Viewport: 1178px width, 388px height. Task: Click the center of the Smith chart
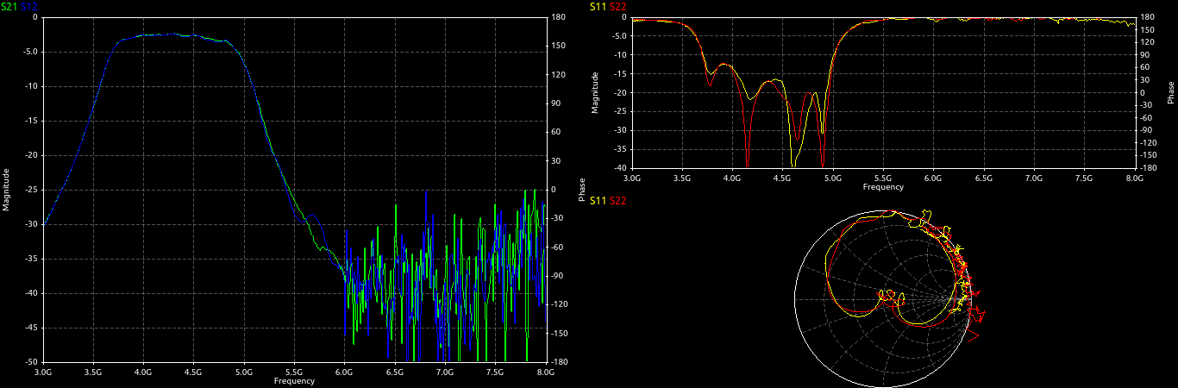pos(883,298)
